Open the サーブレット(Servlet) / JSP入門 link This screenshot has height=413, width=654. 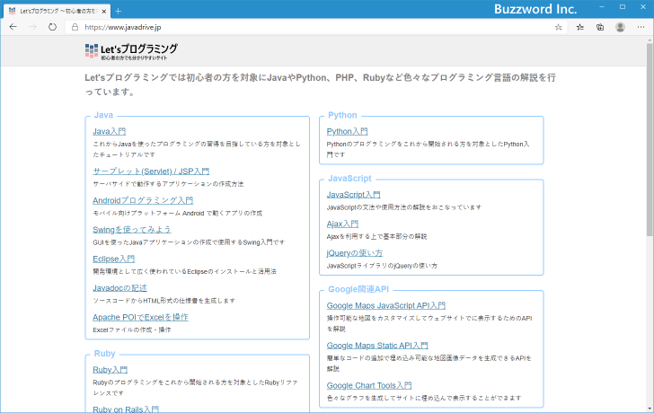tap(151, 171)
